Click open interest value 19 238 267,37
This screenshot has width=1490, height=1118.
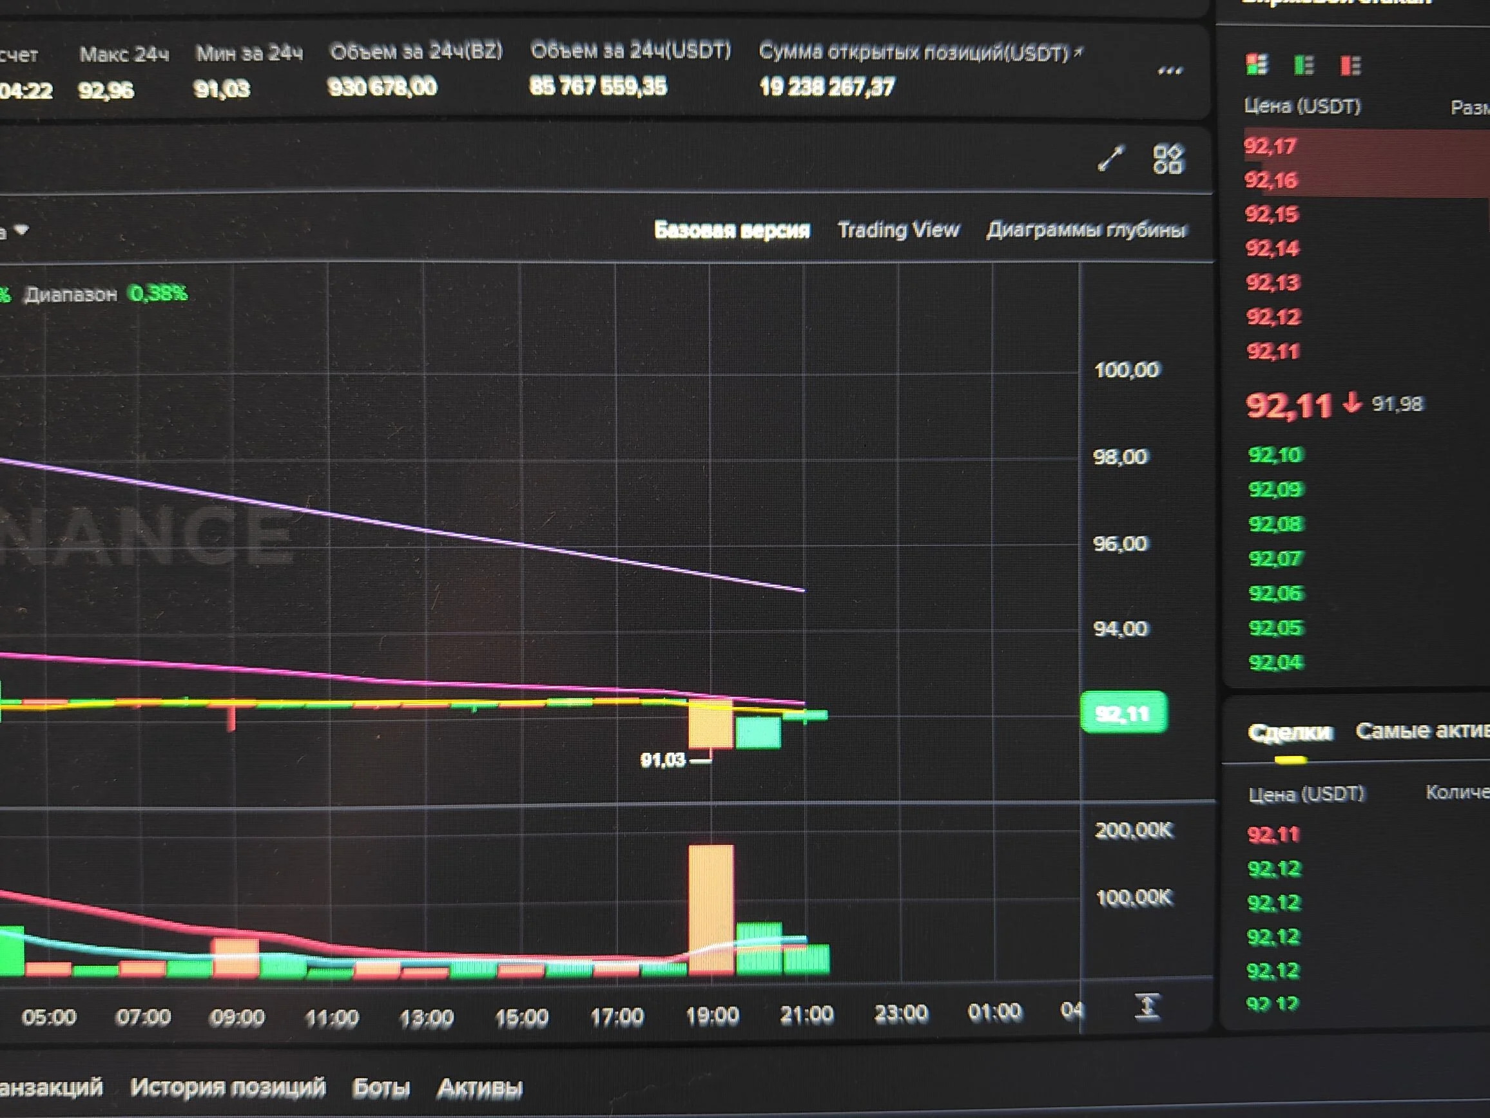827,87
